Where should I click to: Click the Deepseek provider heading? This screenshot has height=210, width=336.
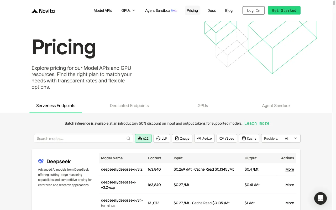tap(59, 161)
